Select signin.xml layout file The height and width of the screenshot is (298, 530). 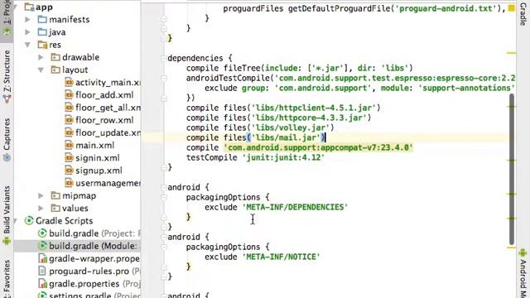(98, 158)
